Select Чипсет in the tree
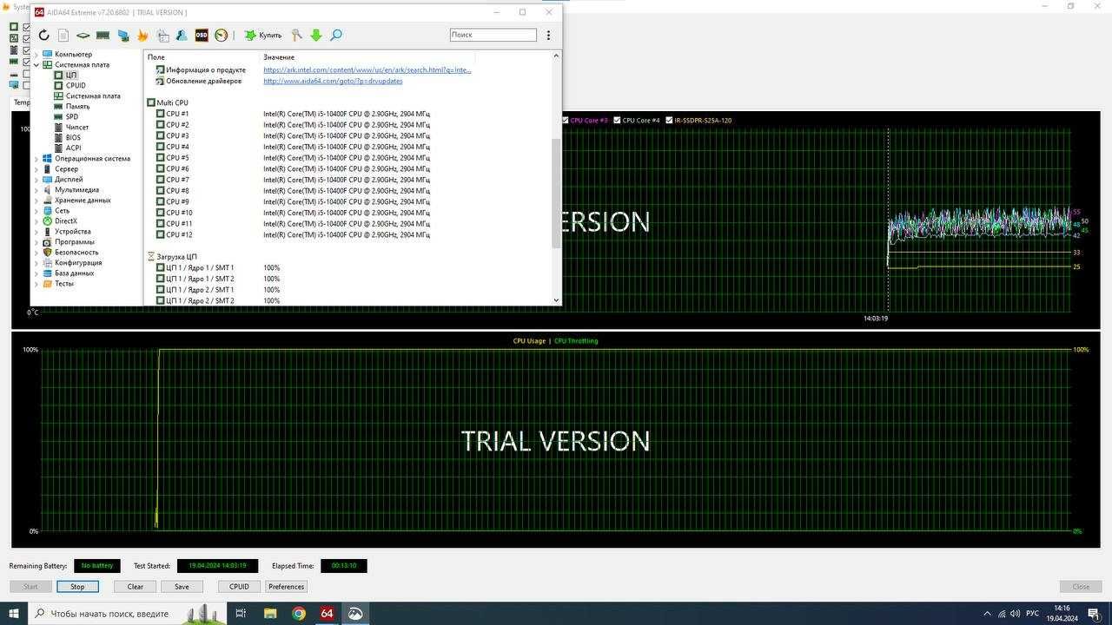 (77, 127)
